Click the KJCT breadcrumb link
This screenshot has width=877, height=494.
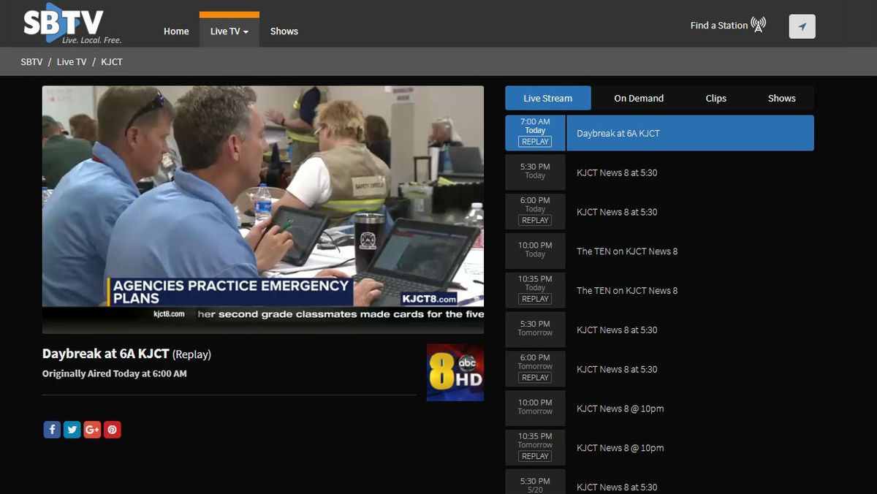point(112,61)
